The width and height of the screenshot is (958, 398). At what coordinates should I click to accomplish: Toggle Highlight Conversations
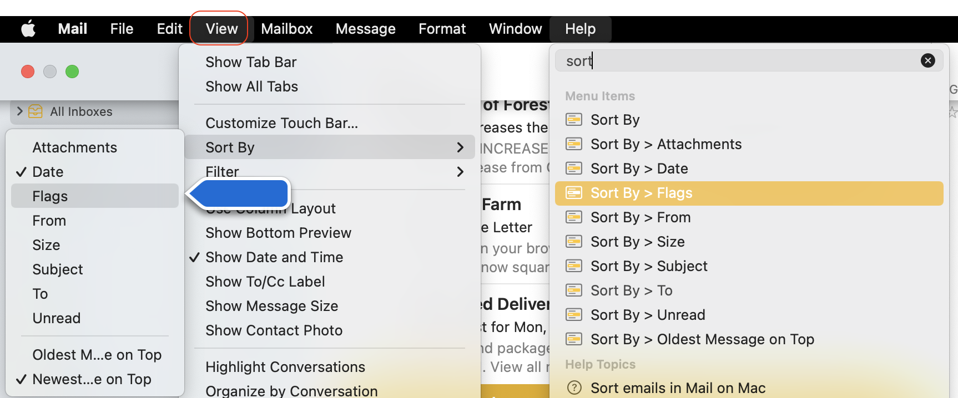click(x=330, y=367)
